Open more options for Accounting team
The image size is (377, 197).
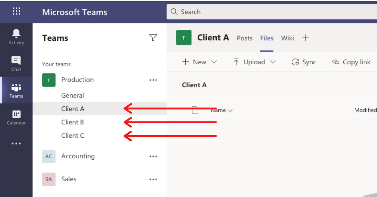click(153, 156)
